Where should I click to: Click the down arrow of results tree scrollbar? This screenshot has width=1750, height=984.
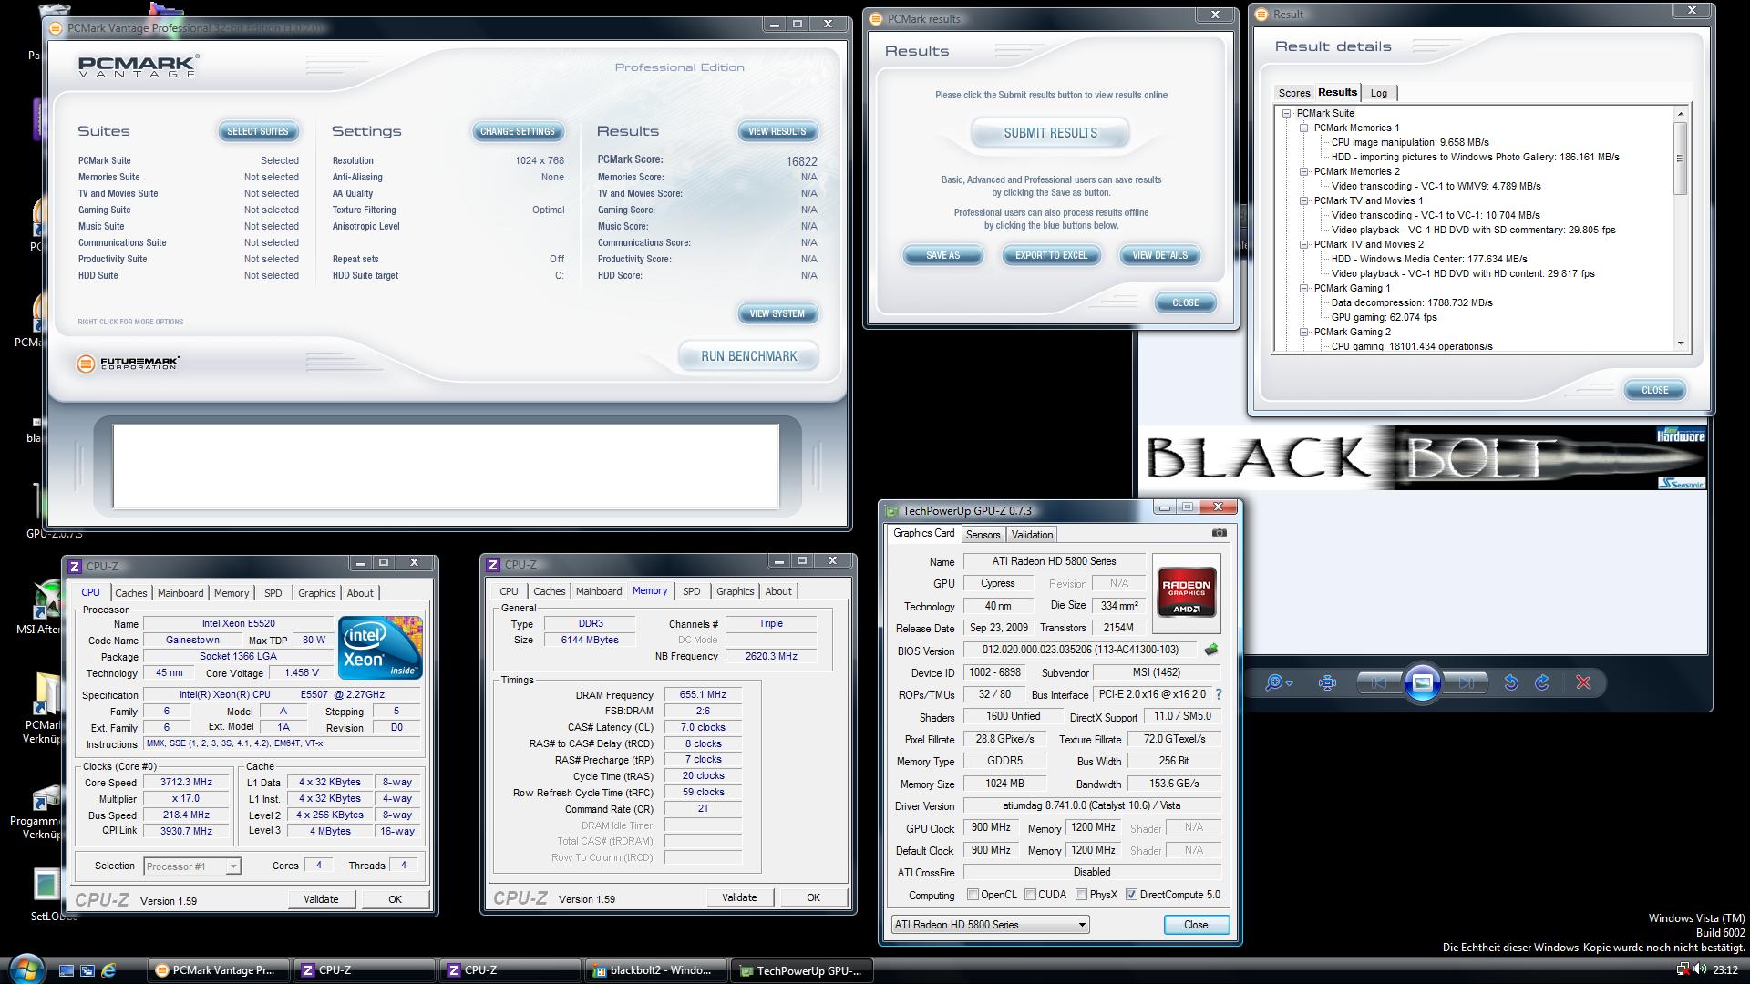[1680, 344]
